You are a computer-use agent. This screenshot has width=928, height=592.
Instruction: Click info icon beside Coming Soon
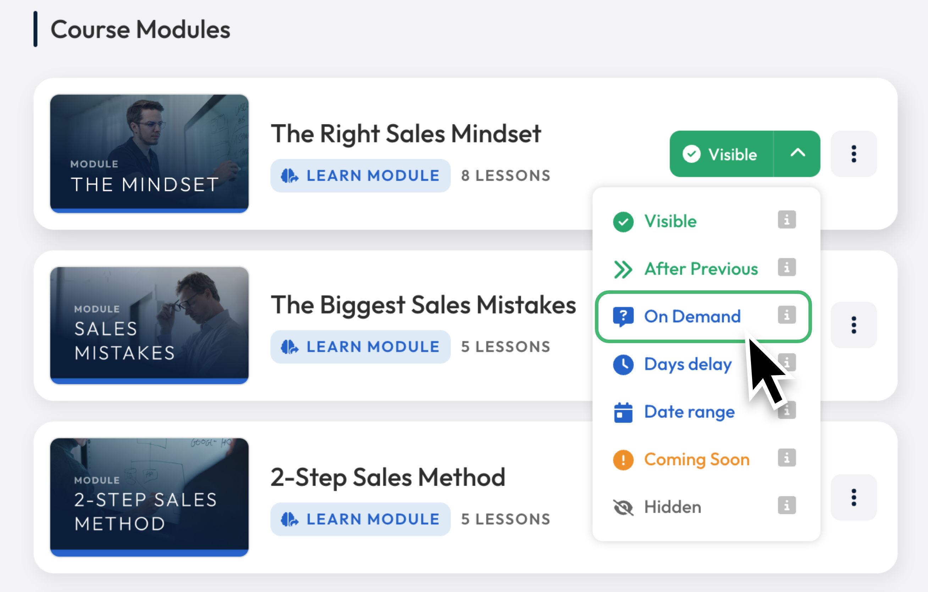click(786, 458)
